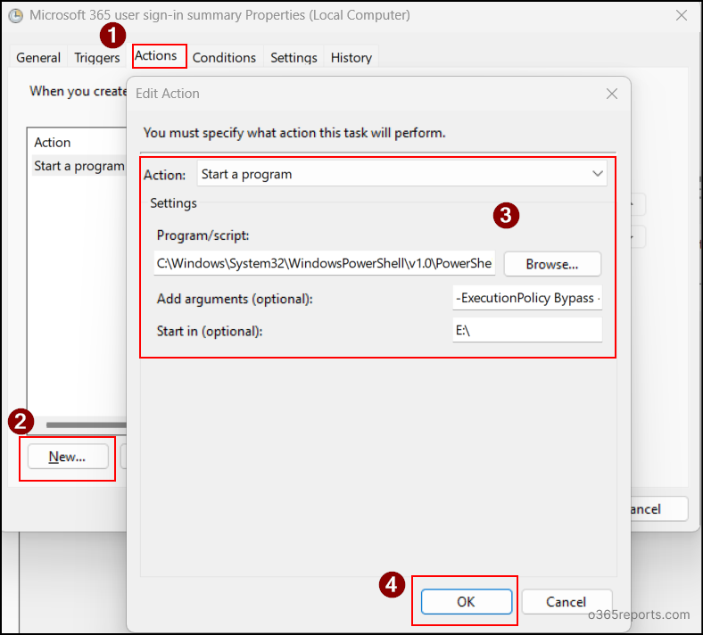Expand the Action type dropdown

point(597,174)
